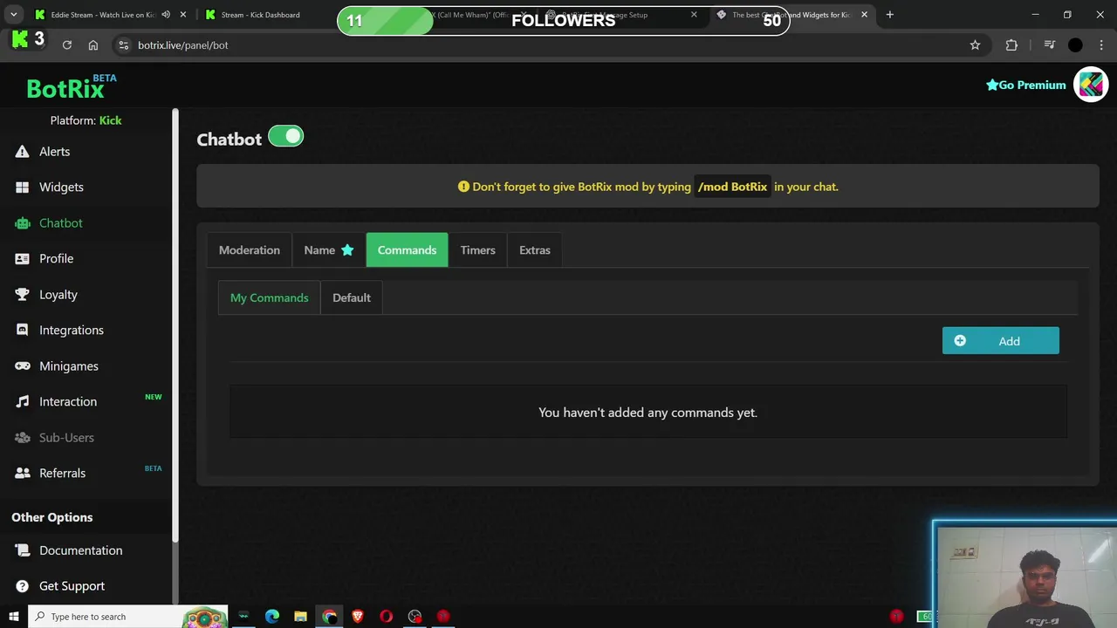Open Brave browser from taskbar
This screenshot has height=628, width=1117.
(x=358, y=617)
